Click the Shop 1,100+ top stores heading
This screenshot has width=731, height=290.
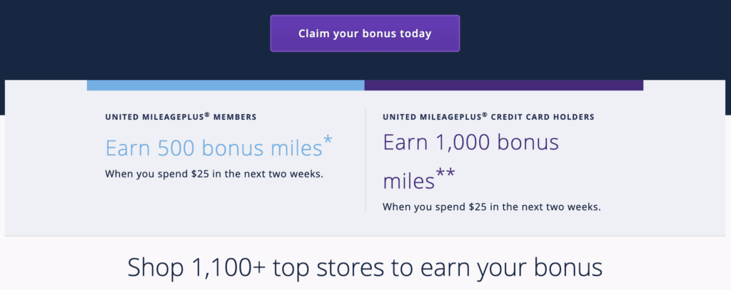pos(365,267)
